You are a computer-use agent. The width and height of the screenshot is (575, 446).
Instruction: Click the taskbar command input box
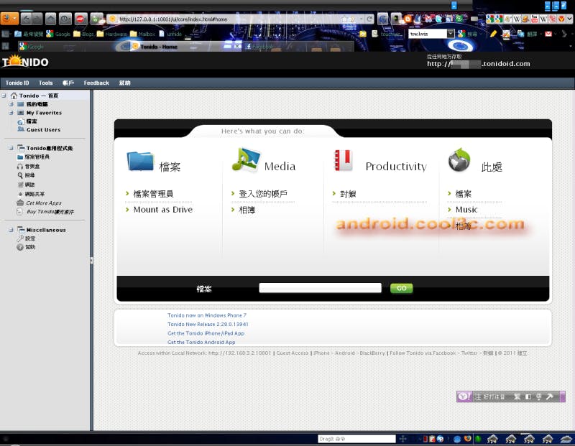tap(356, 439)
